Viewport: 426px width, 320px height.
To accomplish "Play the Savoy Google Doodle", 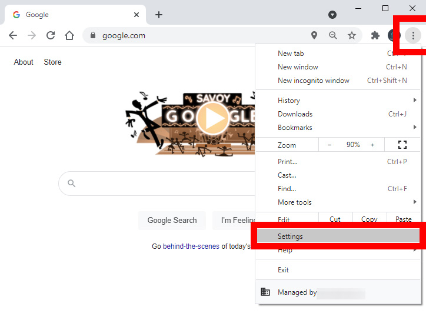I will coord(212,118).
